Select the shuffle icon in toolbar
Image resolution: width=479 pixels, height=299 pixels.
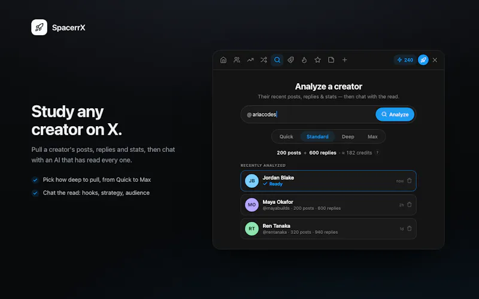[263, 60]
